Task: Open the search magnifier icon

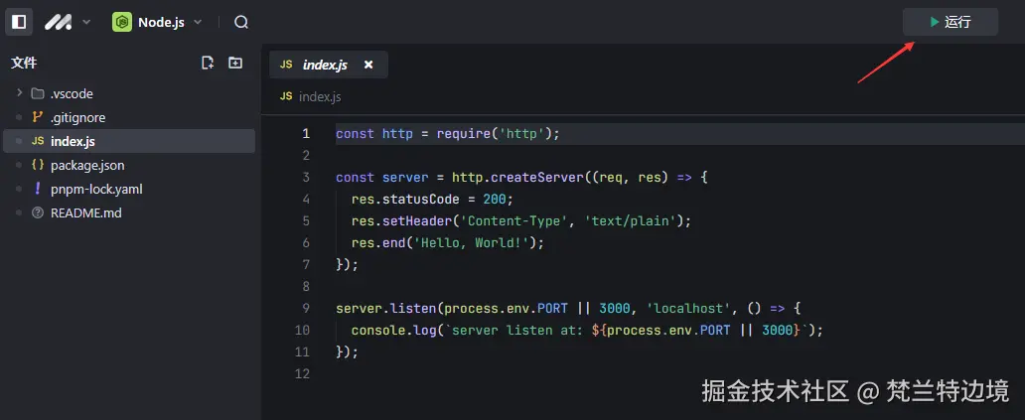Action: (x=241, y=22)
